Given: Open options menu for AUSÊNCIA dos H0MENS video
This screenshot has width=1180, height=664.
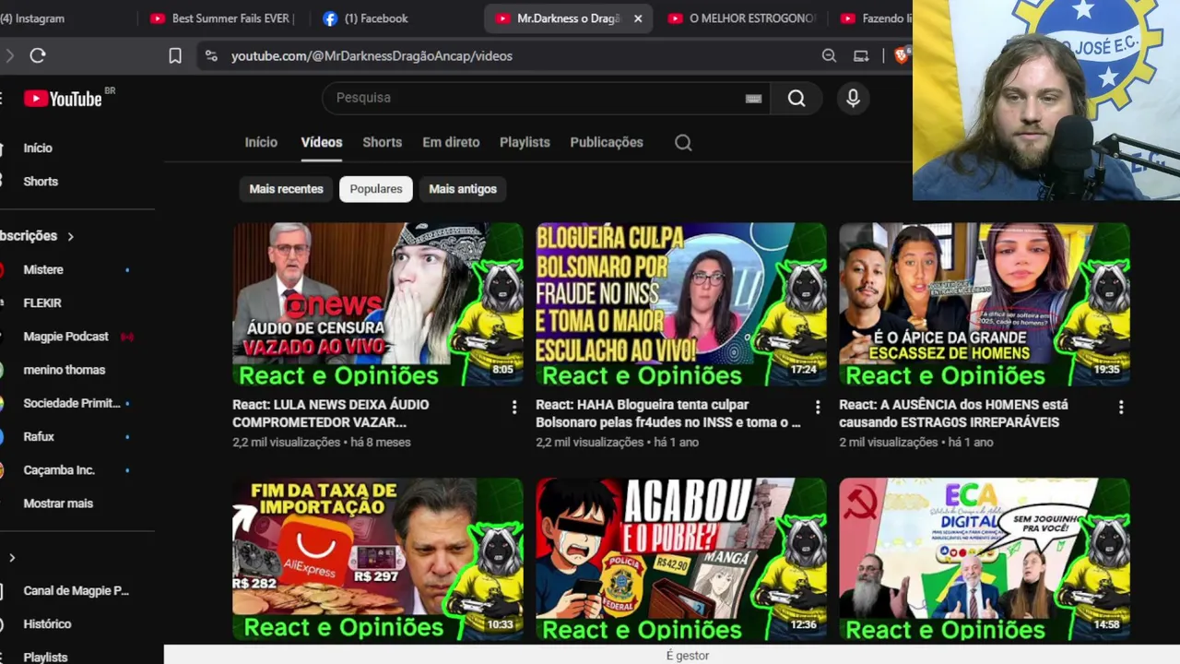Looking at the screenshot, I should click(x=1121, y=407).
